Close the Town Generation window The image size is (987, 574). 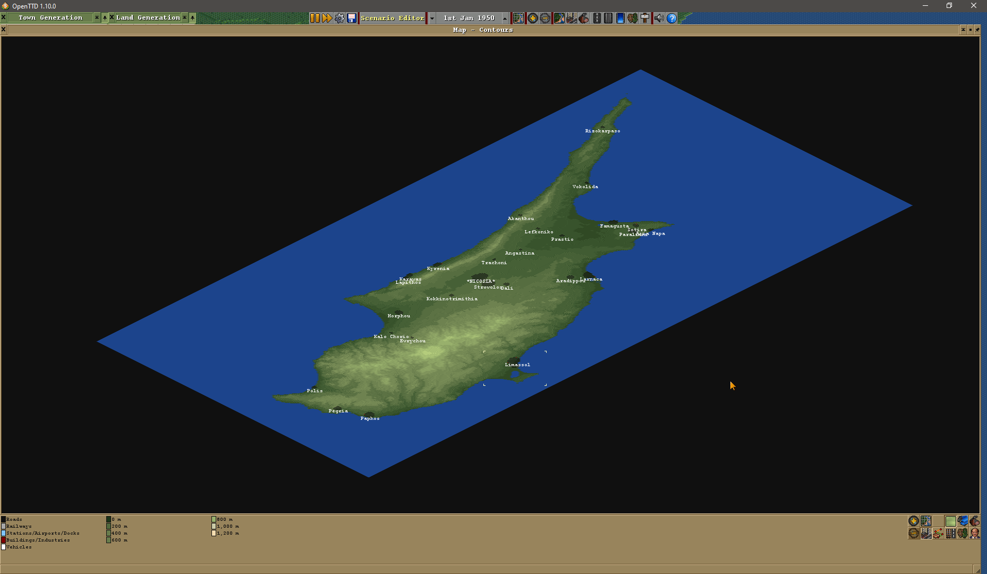3,18
